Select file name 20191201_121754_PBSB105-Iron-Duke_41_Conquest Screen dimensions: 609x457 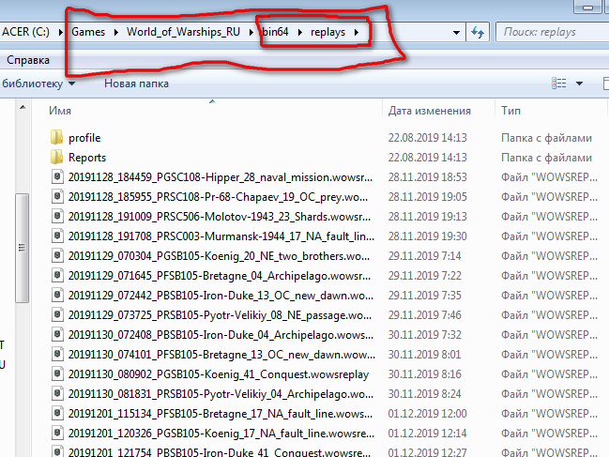coord(220,452)
